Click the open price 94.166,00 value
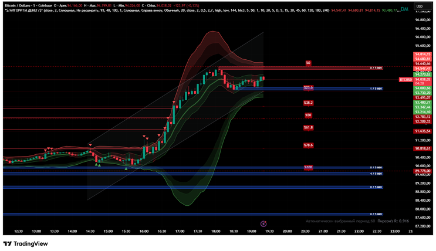Image resolution: width=436 pixels, height=251 pixels. coord(75,5)
